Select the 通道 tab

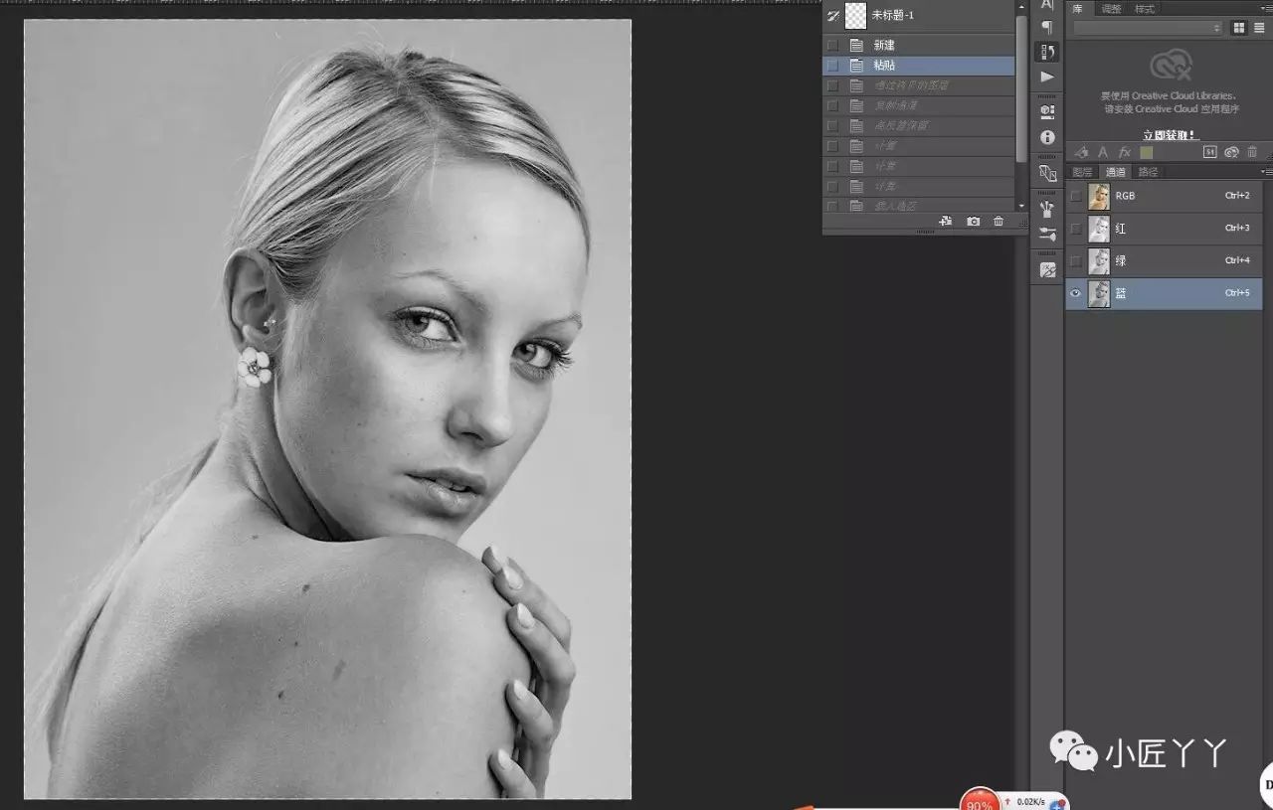(1115, 172)
